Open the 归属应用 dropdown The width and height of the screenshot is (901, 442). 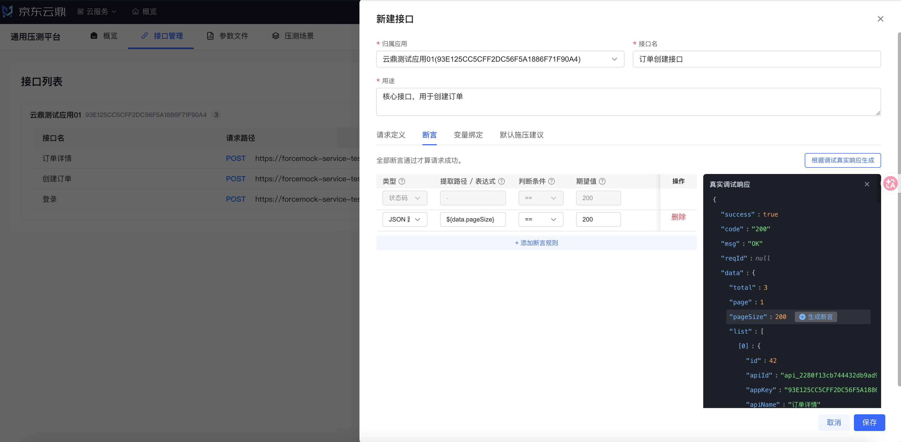coord(500,59)
